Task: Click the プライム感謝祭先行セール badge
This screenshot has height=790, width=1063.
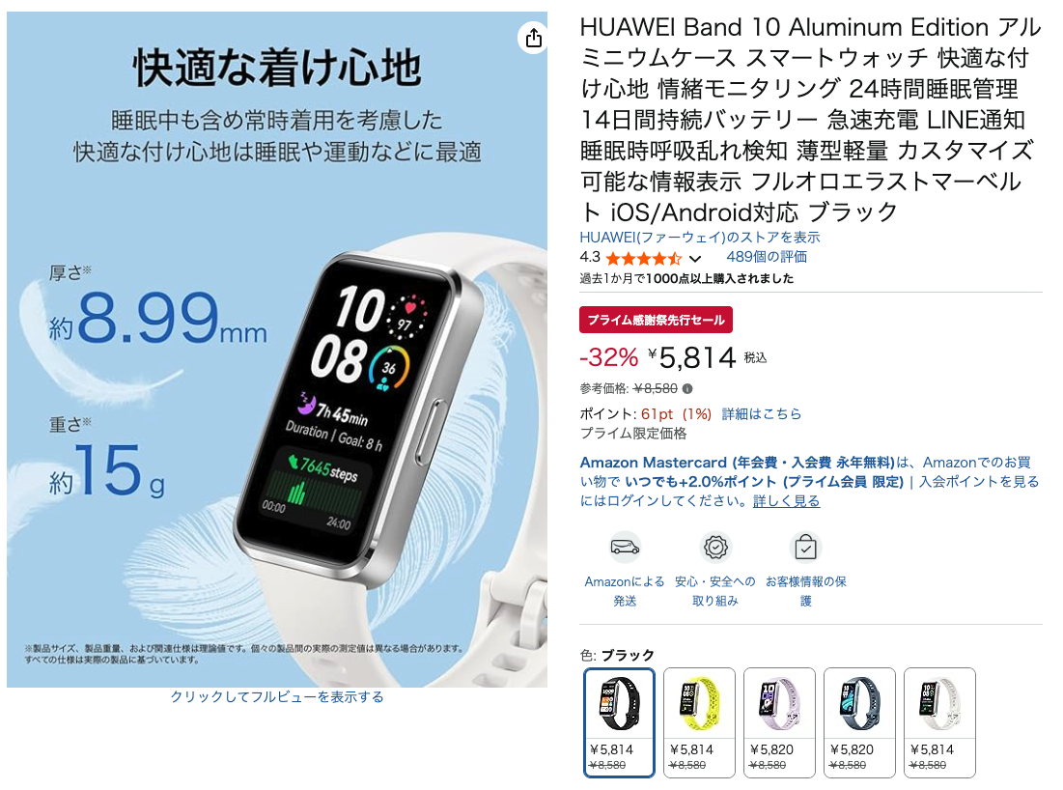Action: pyautogui.click(x=656, y=320)
